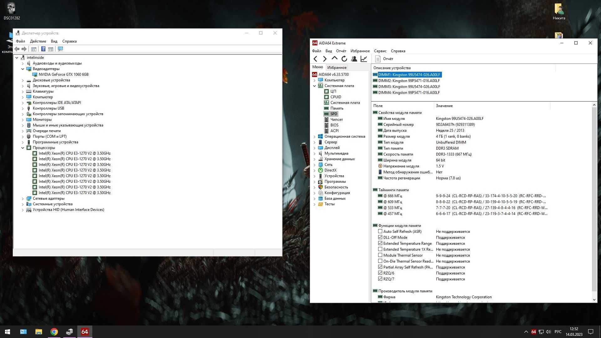The height and width of the screenshot is (338, 601).
Task: Select ЦП item in AIDA64 tree
Action: click(333, 91)
